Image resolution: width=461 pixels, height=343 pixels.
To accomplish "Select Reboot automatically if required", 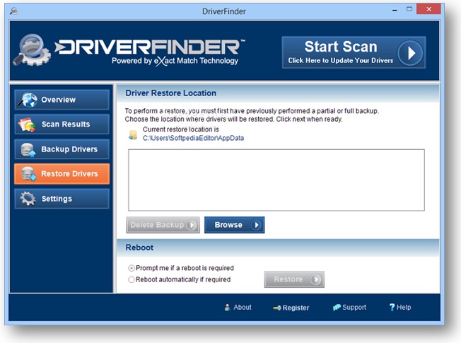I will [x=132, y=279].
